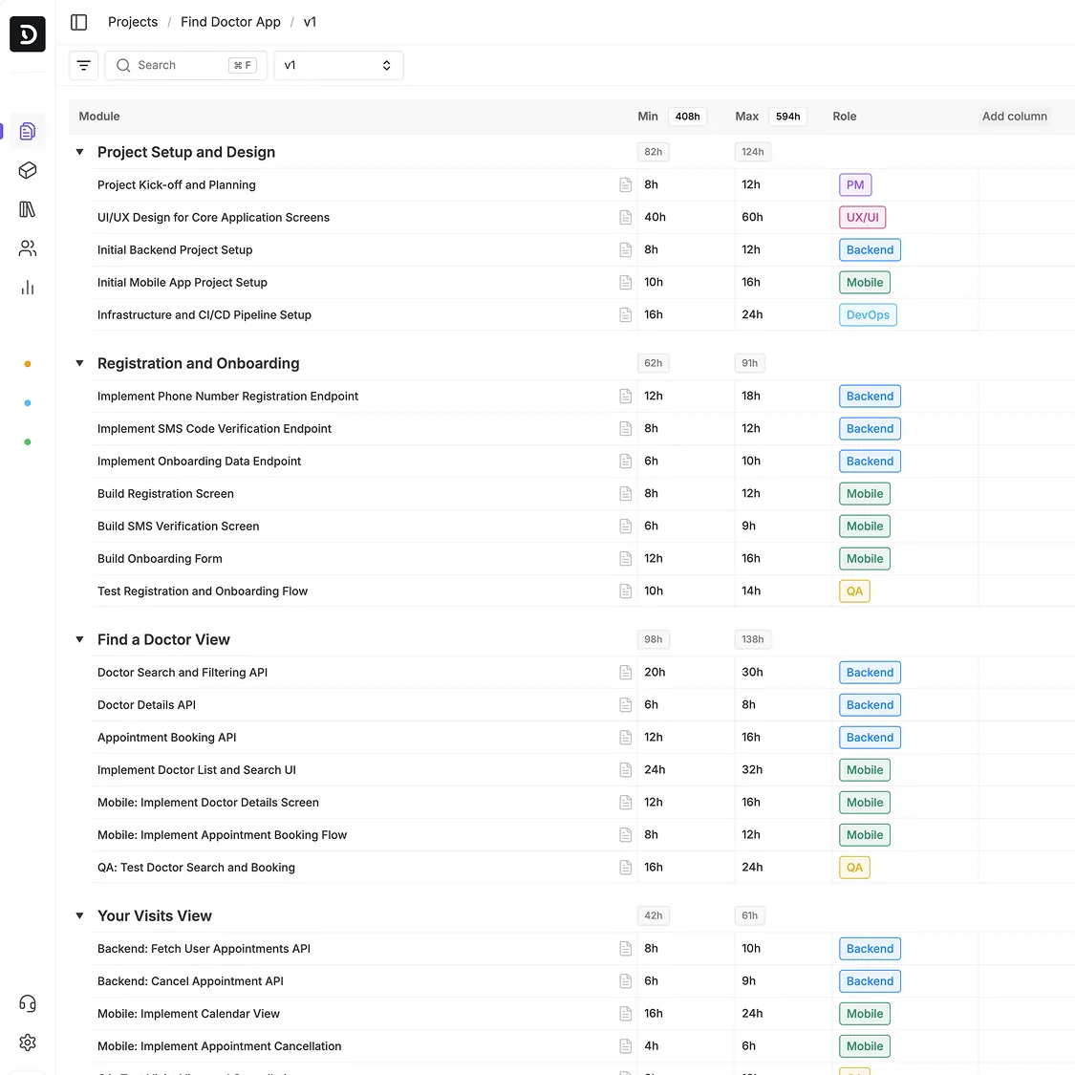Open note icon for Project Kick-off and Planning

(x=626, y=185)
